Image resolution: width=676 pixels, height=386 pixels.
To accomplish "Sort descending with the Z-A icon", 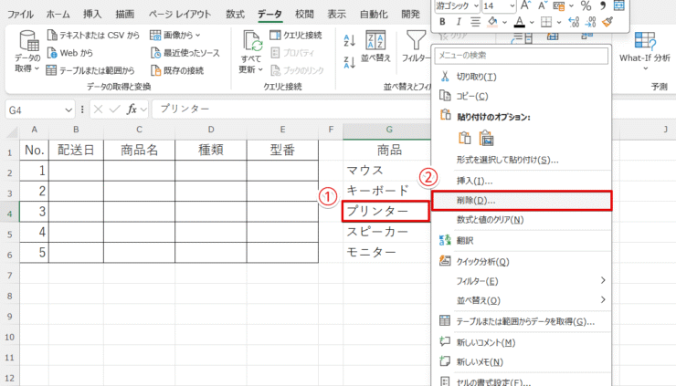I will point(349,62).
